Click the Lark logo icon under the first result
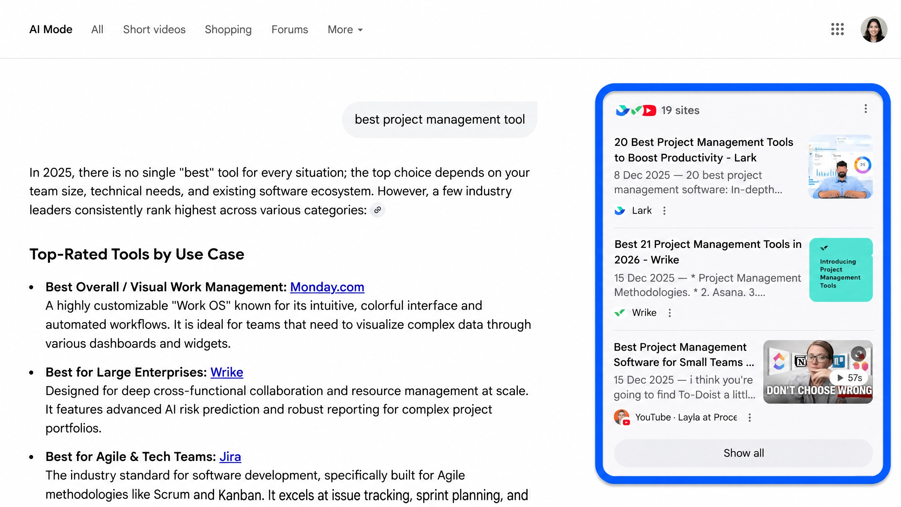The width and height of the screenshot is (901, 507). coord(620,211)
